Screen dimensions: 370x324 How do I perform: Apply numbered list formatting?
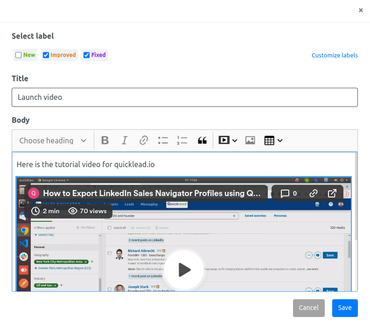[x=182, y=141]
